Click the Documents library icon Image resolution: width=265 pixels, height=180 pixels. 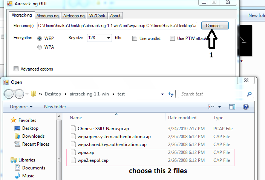17,168
